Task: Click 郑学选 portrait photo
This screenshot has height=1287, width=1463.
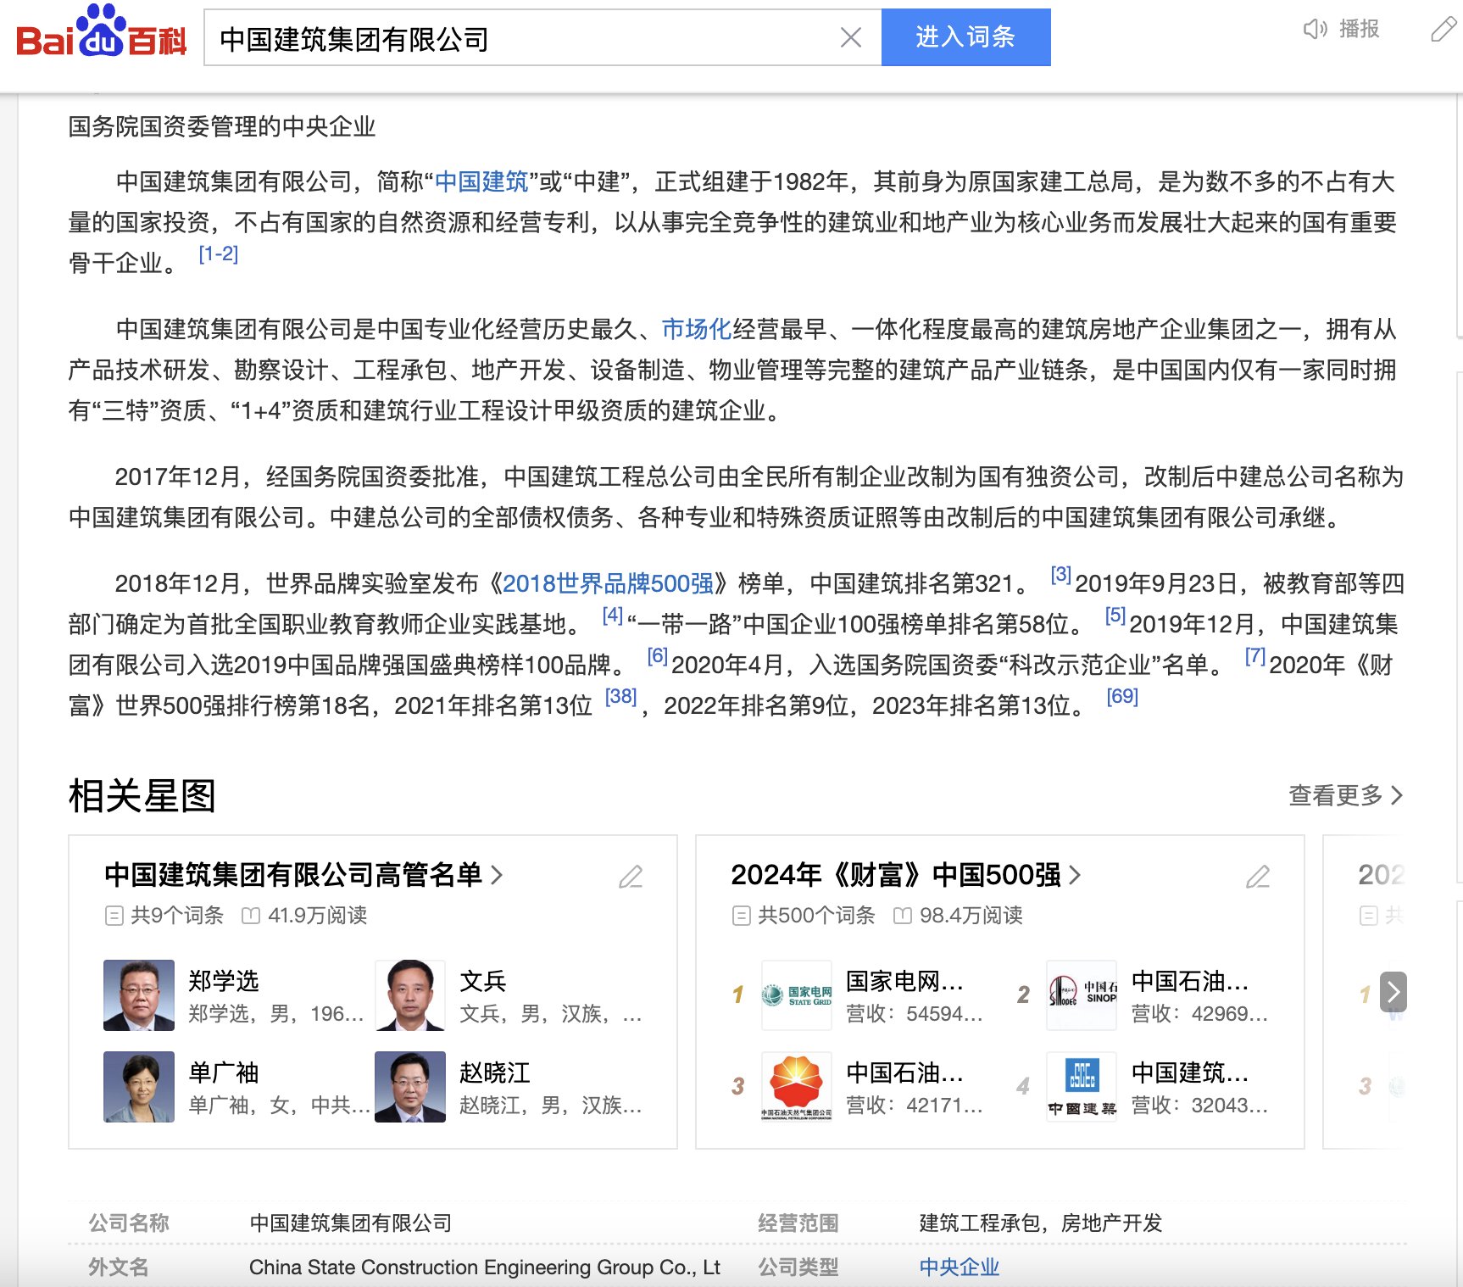Action: (139, 995)
